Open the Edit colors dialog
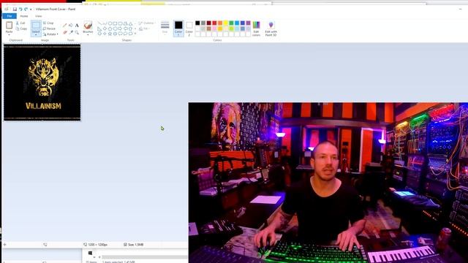The image size is (468, 263). click(256, 28)
